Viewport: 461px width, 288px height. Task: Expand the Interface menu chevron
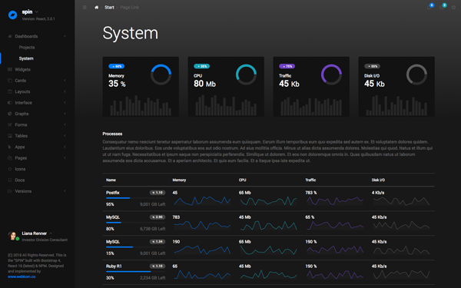(65, 103)
